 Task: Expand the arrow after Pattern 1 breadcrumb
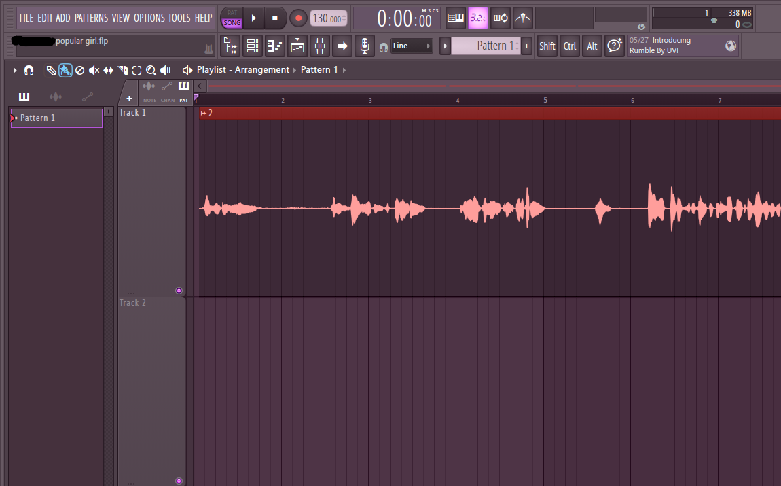[x=344, y=70]
